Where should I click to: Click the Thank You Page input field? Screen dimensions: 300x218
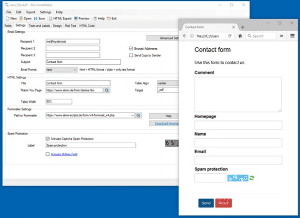click(74, 90)
